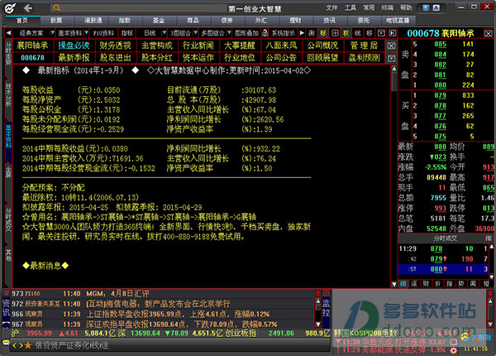
Task: Click the small panel icon beside 盈利预测
Action: click(391, 58)
